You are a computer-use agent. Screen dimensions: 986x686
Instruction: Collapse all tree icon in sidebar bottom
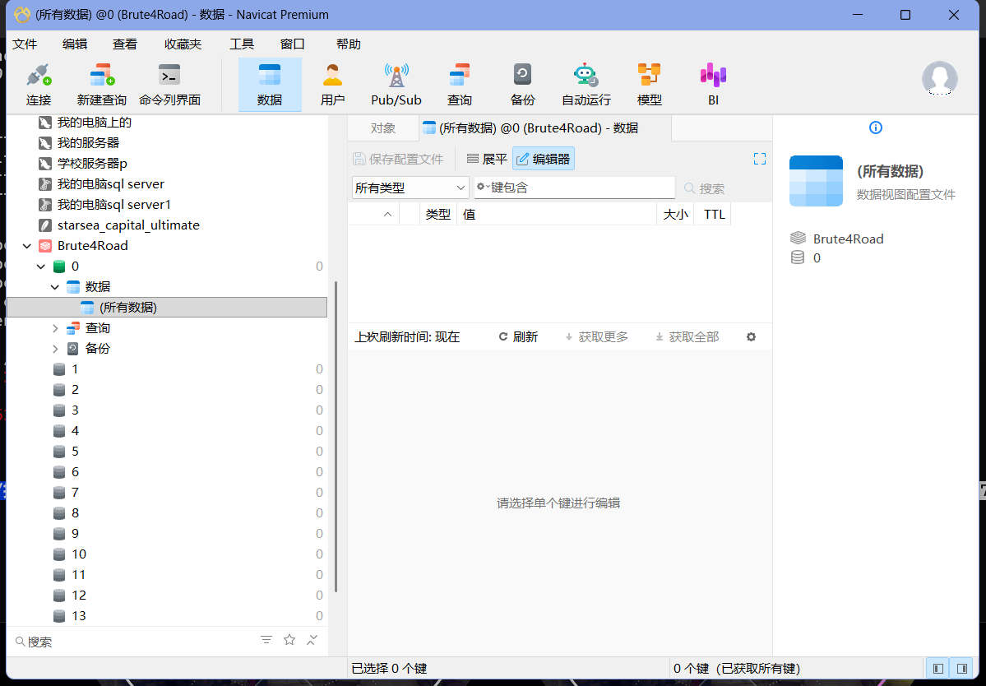[x=312, y=640]
